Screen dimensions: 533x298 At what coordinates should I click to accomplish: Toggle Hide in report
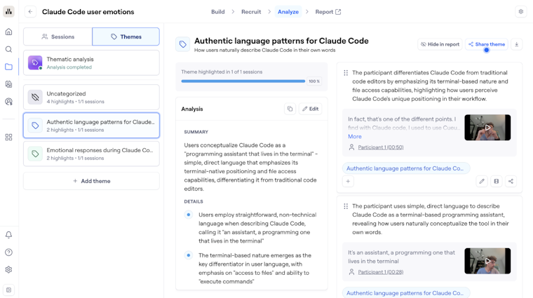pyautogui.click(x=440, y=44)
